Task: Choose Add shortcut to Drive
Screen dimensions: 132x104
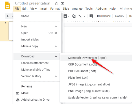Action: (37, 100)
